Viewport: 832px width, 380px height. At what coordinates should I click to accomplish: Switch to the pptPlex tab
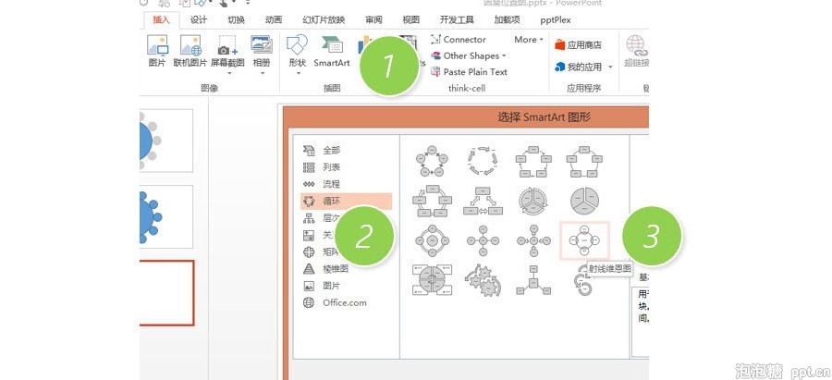[556, 19]
